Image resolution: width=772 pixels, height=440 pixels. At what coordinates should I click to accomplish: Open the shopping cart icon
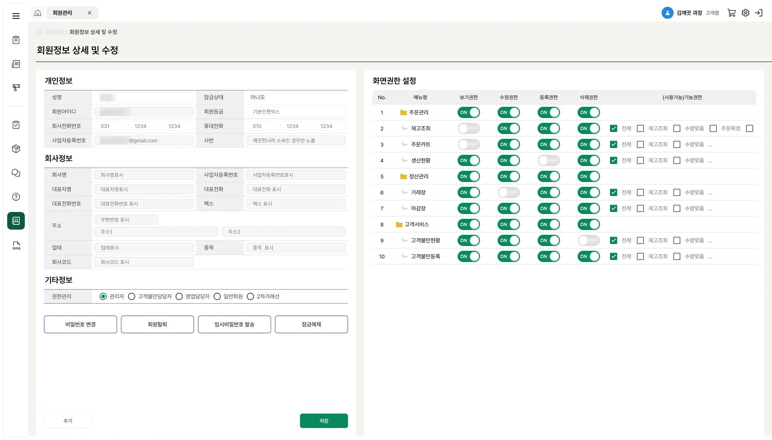point(732,13)
